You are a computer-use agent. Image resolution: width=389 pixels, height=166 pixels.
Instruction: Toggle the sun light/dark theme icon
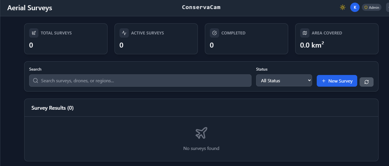[343, 7]
